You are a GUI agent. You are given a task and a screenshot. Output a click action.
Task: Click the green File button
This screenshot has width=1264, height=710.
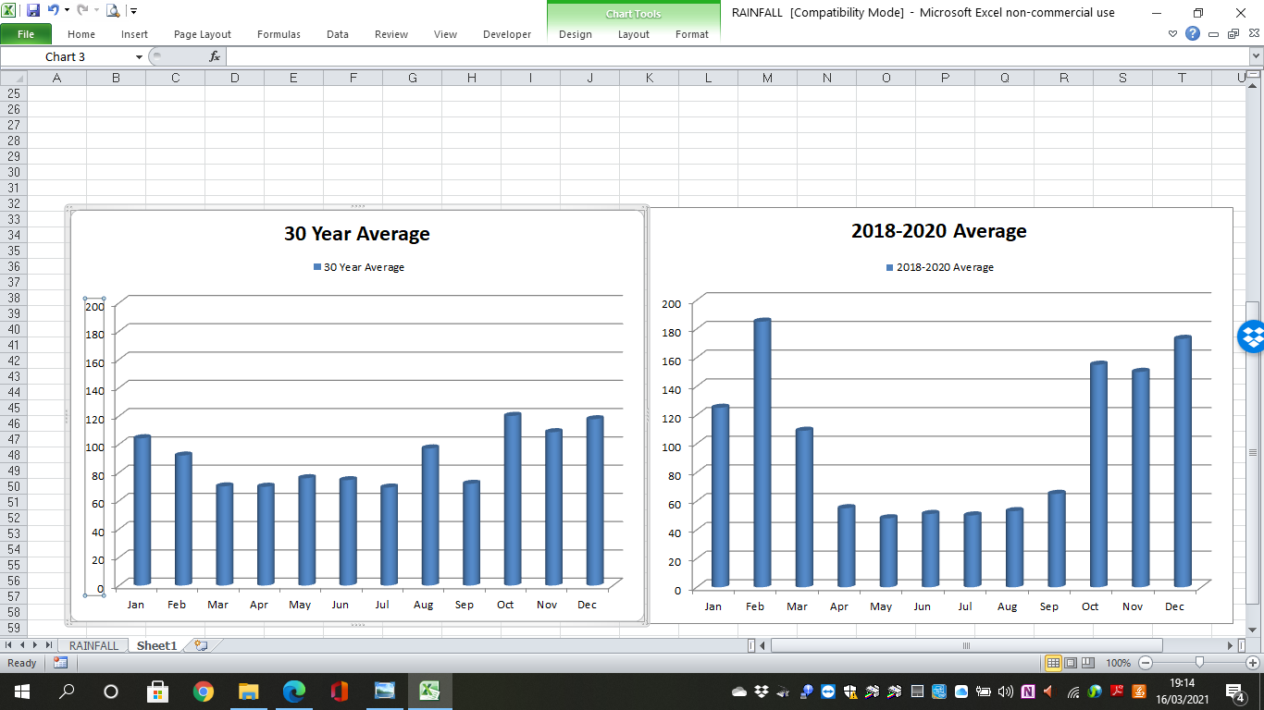[26, 34]
